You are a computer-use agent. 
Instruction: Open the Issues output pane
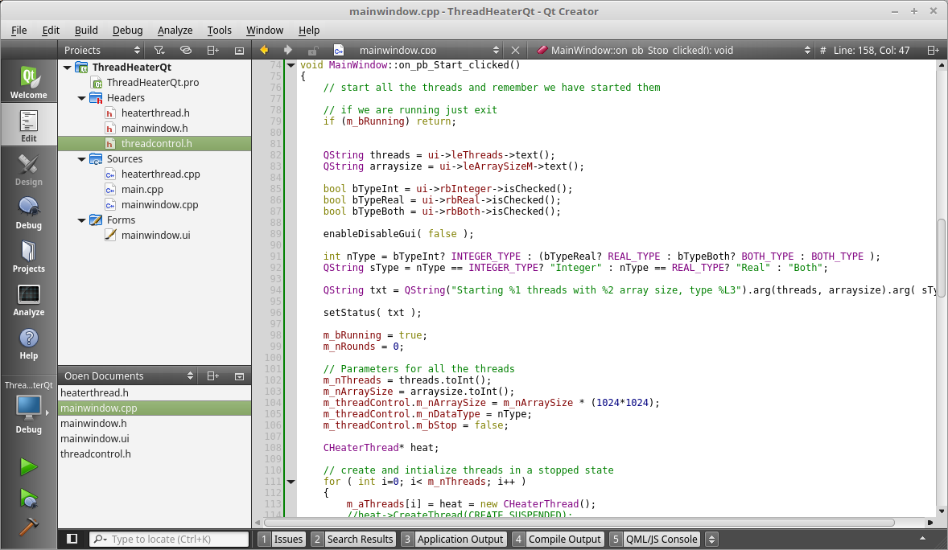pyautogui.click(x=281, y=540)
